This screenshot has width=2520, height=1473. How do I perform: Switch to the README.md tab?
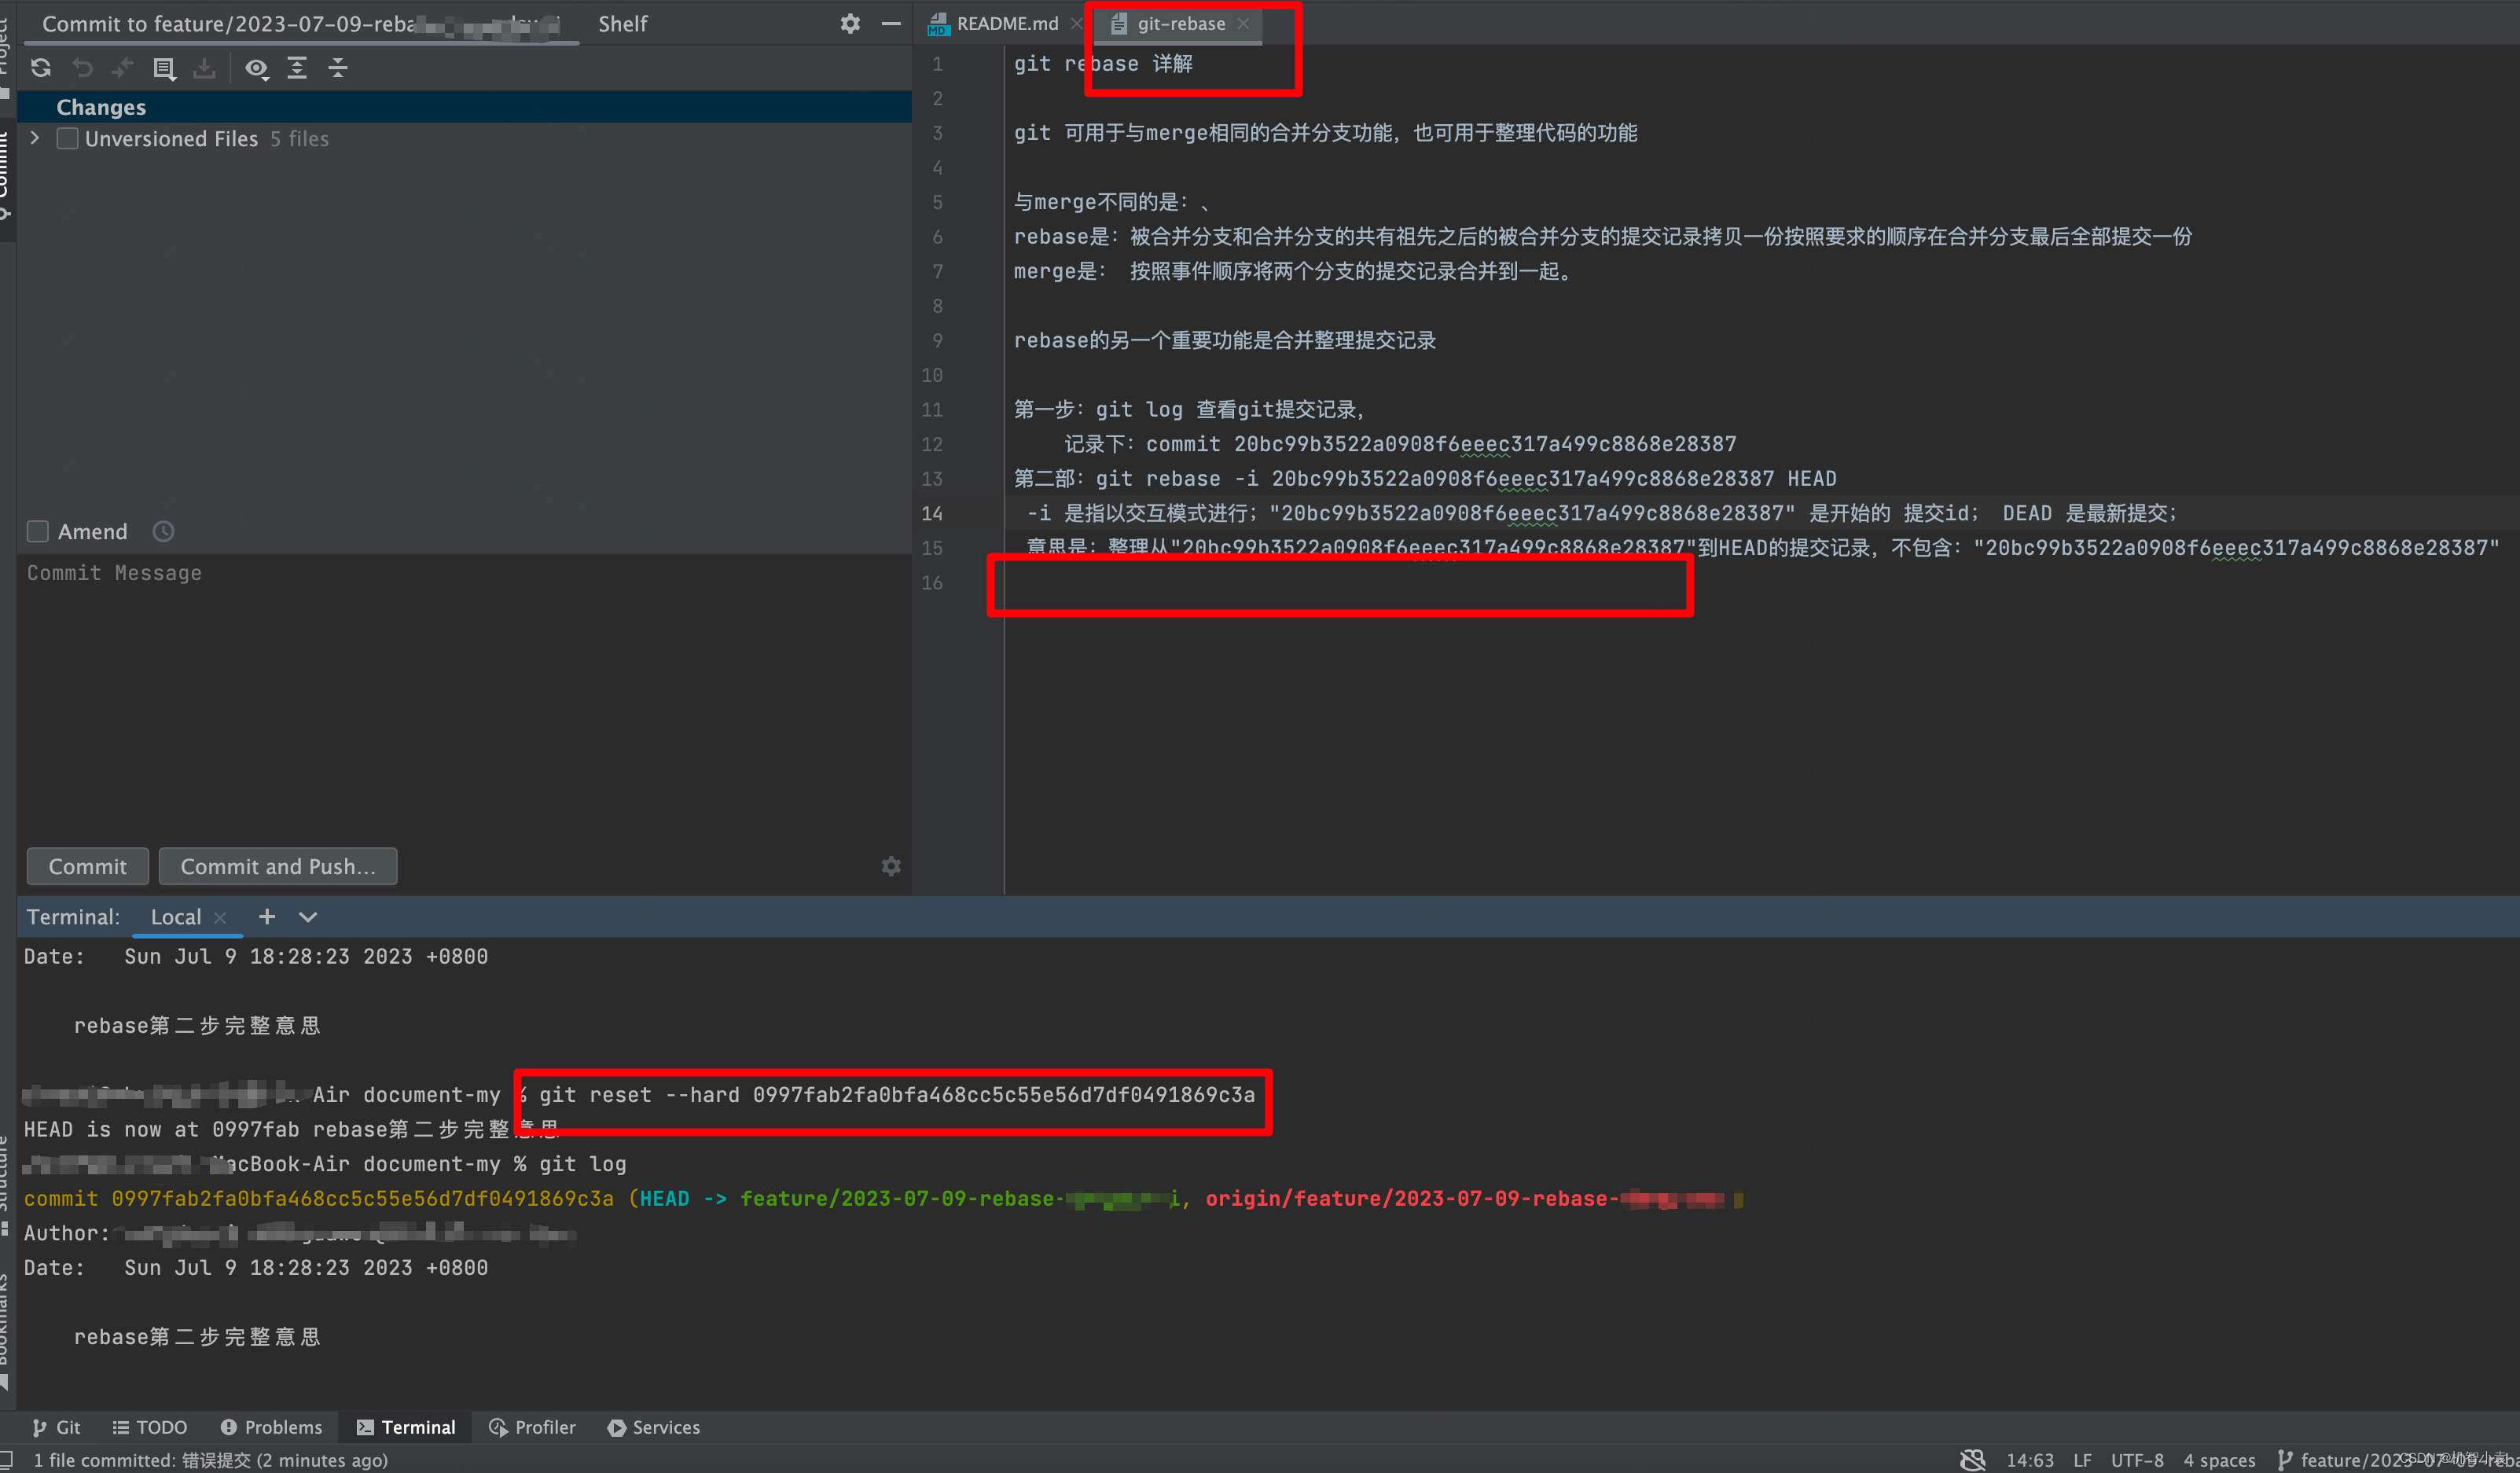1005,23
